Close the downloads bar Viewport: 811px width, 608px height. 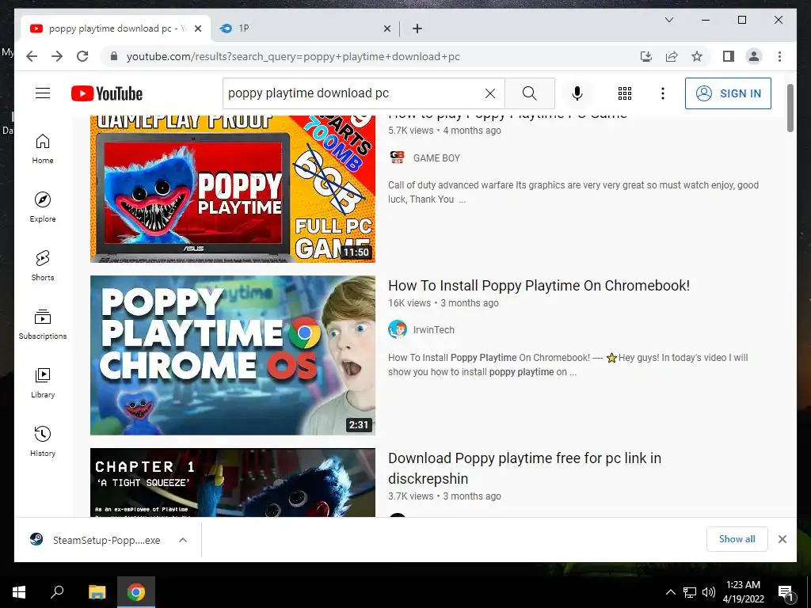[x=782, y=539]
